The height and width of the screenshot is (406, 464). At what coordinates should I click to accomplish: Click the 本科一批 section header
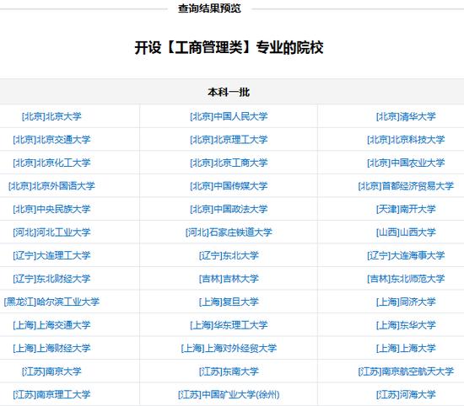point(229,92)
